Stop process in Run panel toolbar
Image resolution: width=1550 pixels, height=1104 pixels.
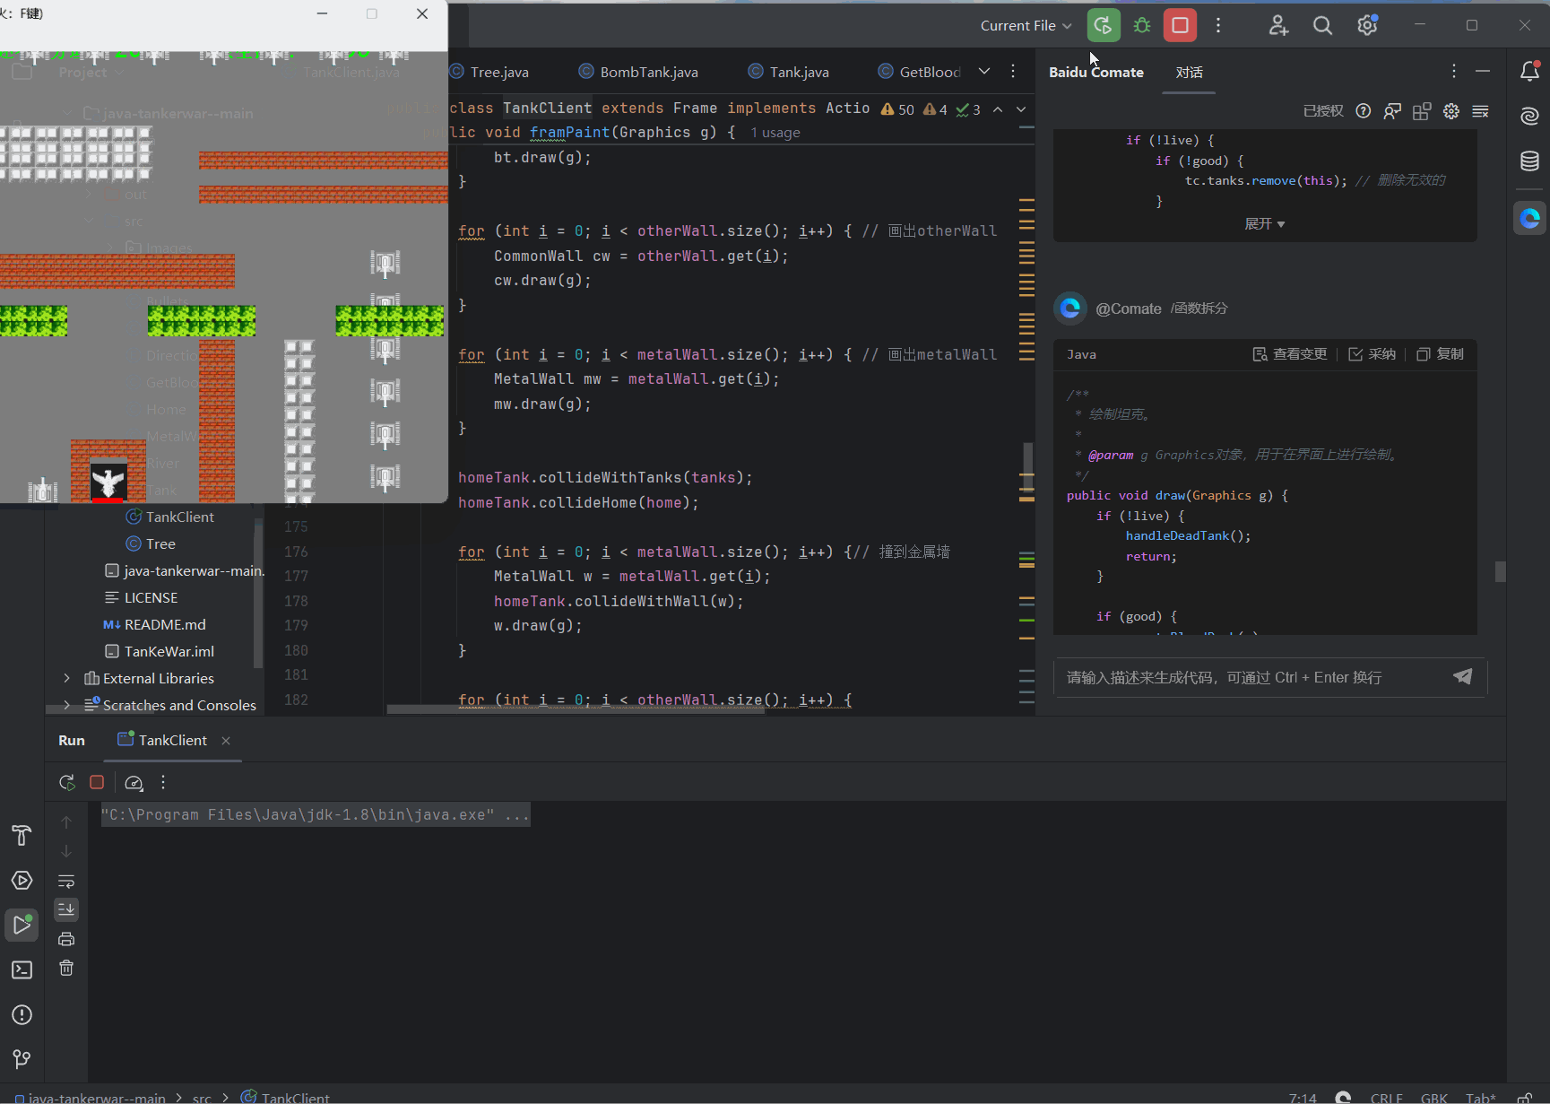click(x=97, y=782)
